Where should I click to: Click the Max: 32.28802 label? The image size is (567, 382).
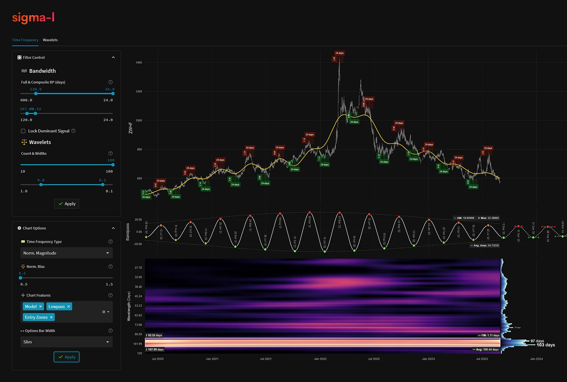click(x=488, y=218)
